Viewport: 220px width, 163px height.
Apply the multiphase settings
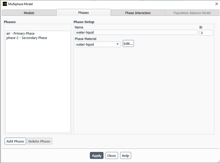pos(97,156)
